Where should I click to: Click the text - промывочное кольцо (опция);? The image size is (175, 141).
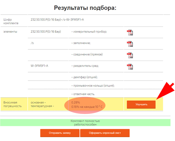(93, 86)
